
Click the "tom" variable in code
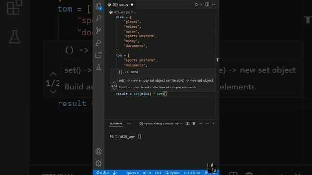pos(119,55)
